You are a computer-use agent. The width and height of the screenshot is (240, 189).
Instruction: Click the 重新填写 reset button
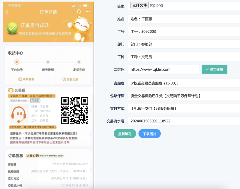pyautogui.click(x=125, y=134)
